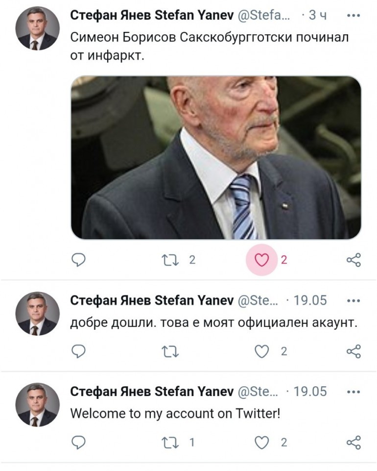Share the tweet containing the photo
Viewport: 377px width, 471px height.
pyautogui.click(x=353, y=260)
